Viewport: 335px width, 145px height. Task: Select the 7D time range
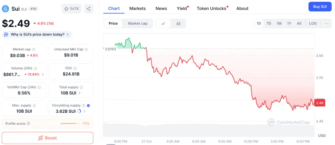click(x=269, y=24)
